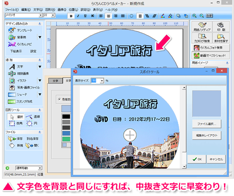Collapse 追加 panel section
This screenshot has width=234, height=196.
pos(39,60)
